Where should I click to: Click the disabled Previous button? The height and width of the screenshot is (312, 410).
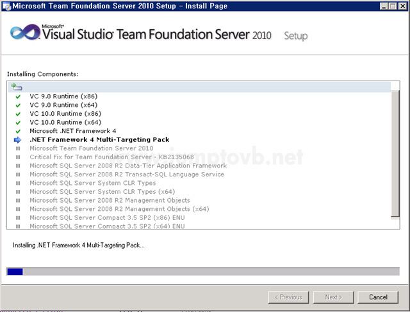coord(288,297)
